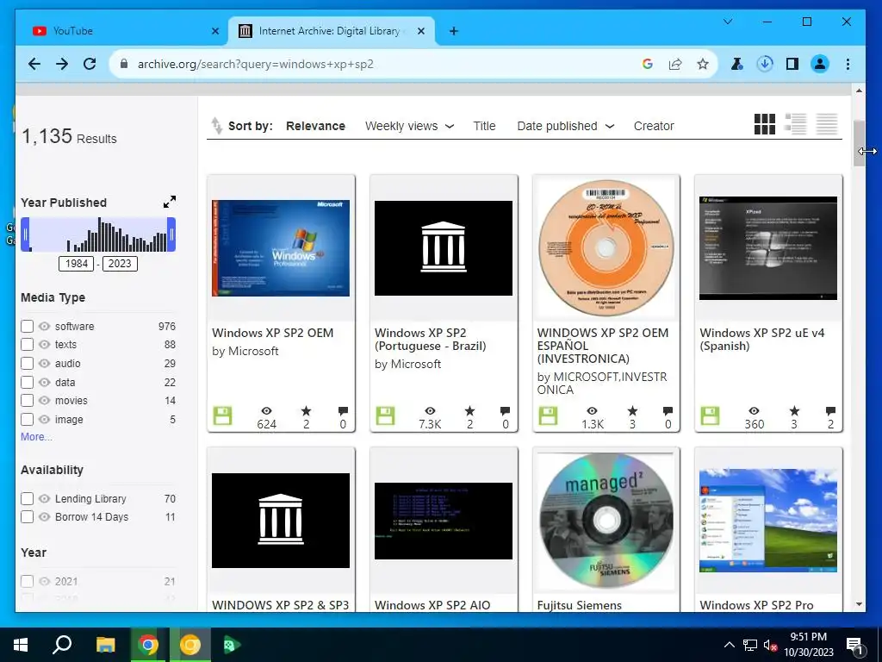This screenshot has height=662, width=882.
Task: Open Chrome Canary from the taskbar
Action: pyautogui.click(x=190, y=645)
